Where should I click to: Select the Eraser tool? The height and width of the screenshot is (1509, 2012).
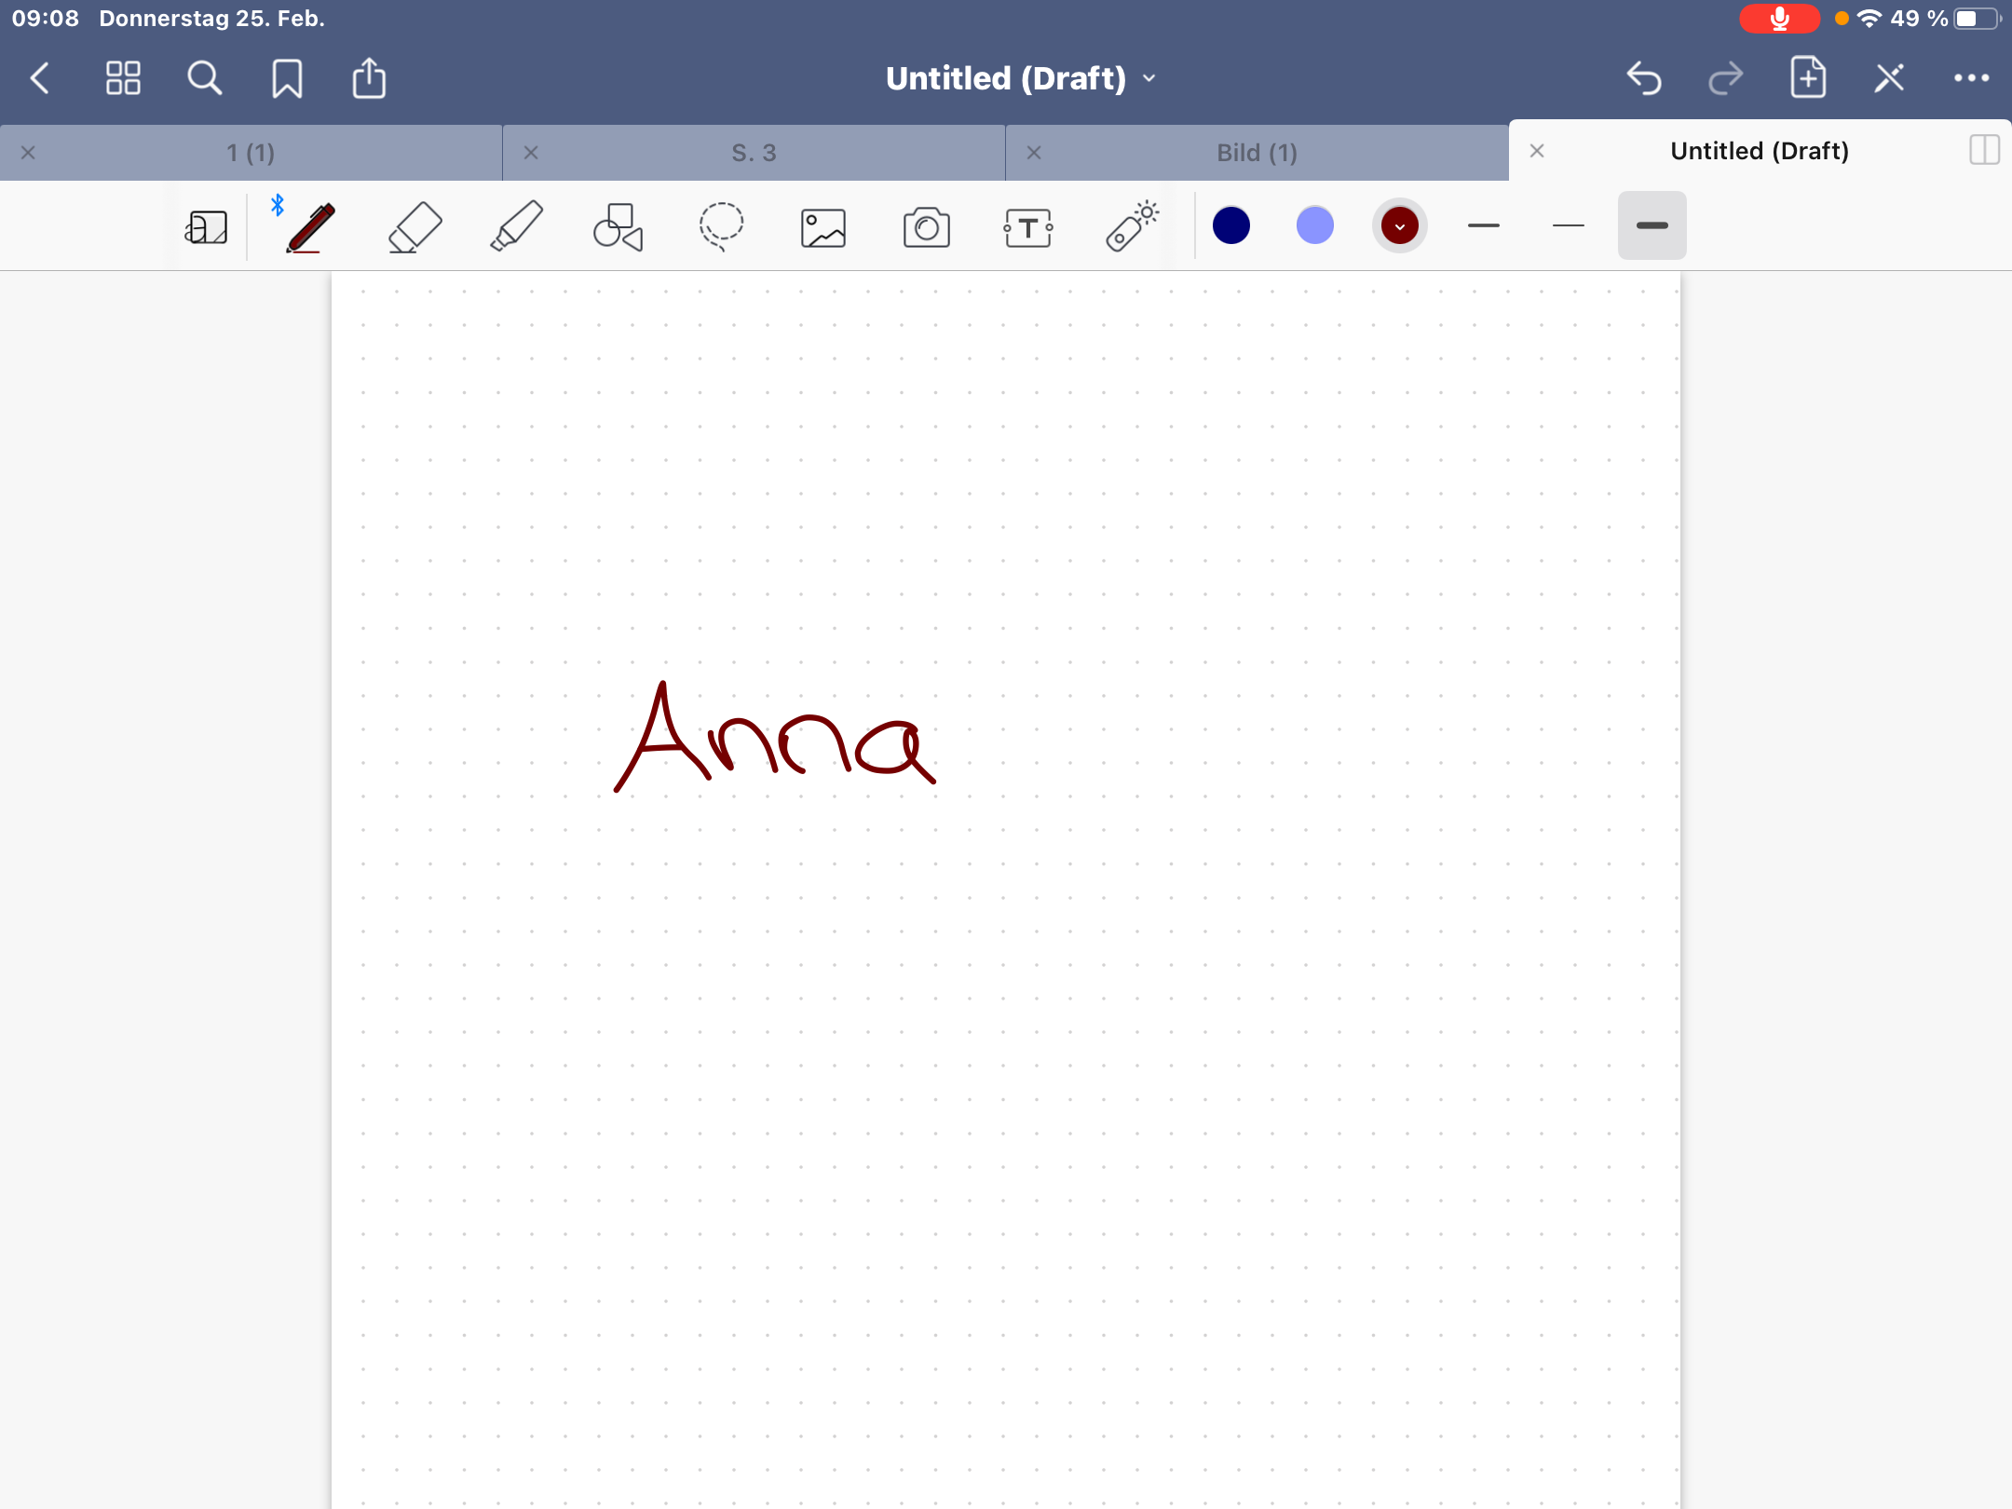click(415, 226)
